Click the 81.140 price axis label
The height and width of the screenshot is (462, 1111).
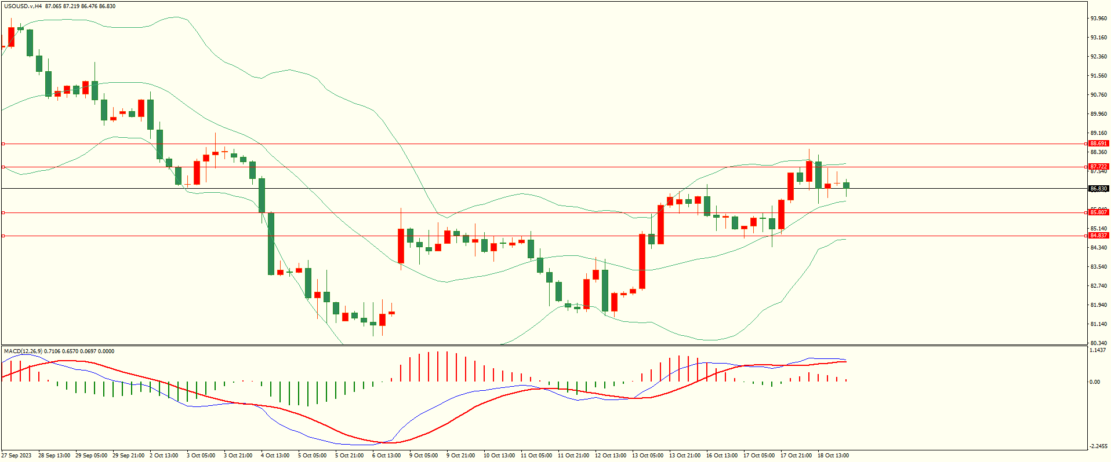[1099, 324]
